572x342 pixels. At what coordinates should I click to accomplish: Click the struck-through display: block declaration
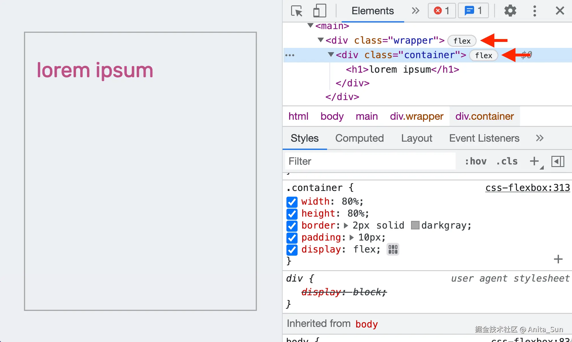(344, 292)
